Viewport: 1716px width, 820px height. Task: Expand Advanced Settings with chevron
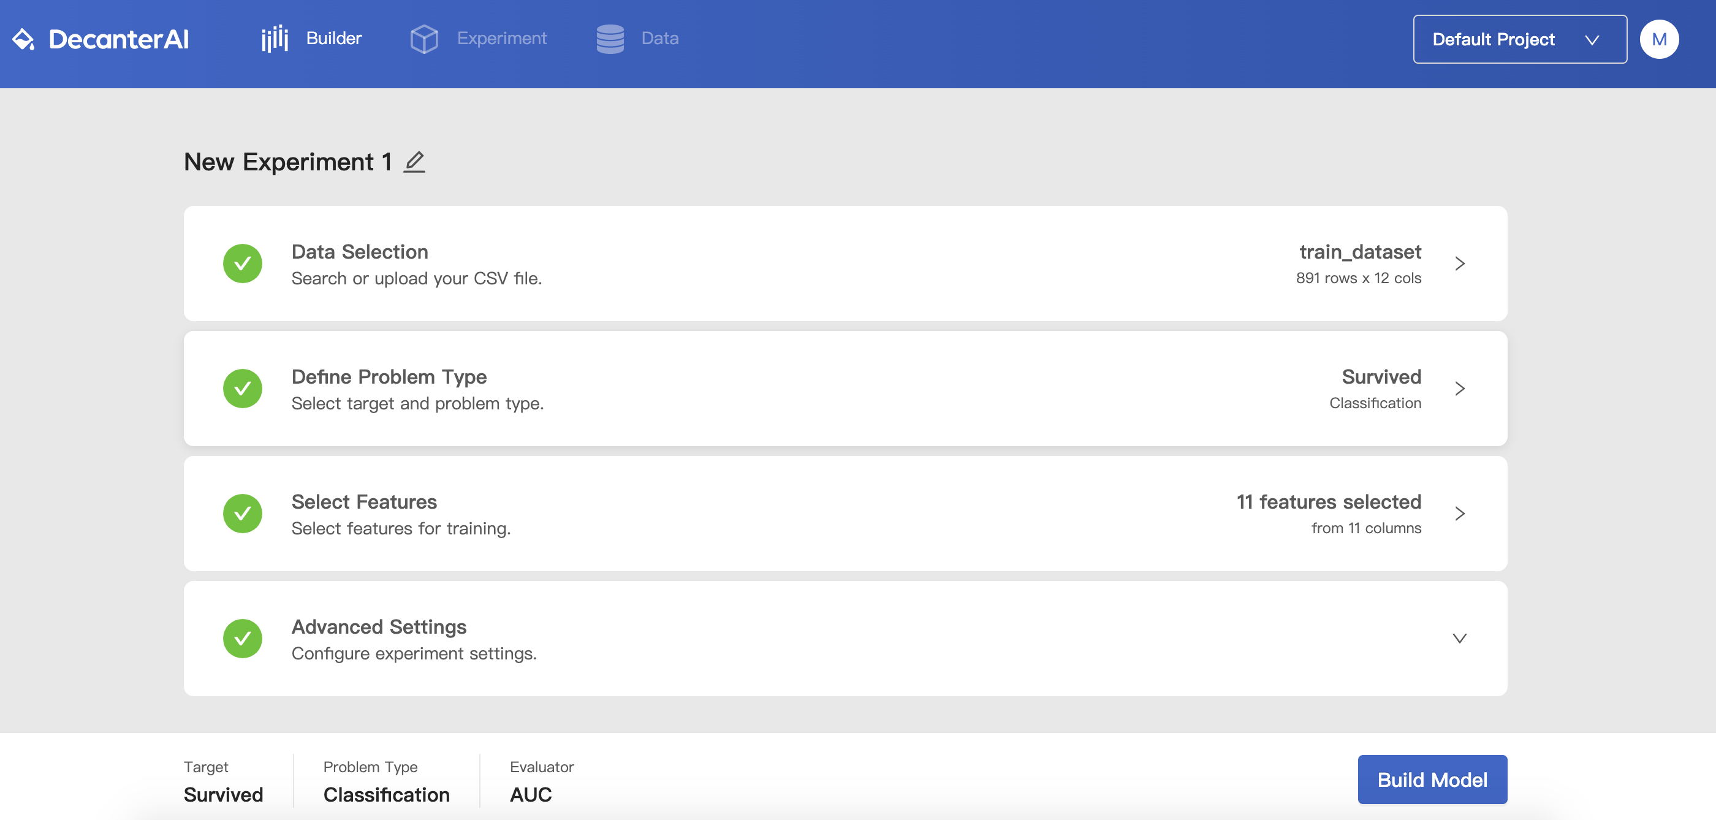point(1459,638)
